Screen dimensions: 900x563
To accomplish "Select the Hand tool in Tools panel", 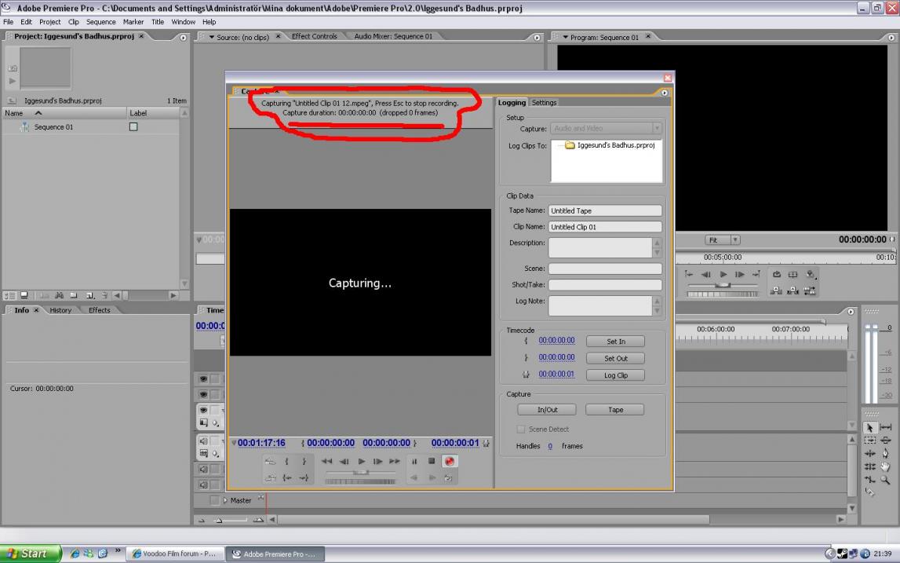I will [x=885, y=466].
